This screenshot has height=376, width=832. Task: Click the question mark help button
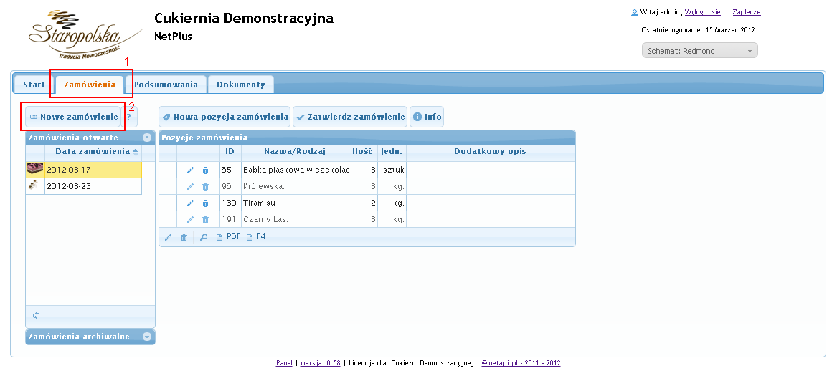(x=129, y=117)
